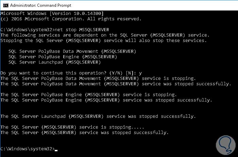Click SQL Server service stopped successfully line

[84, 132]
